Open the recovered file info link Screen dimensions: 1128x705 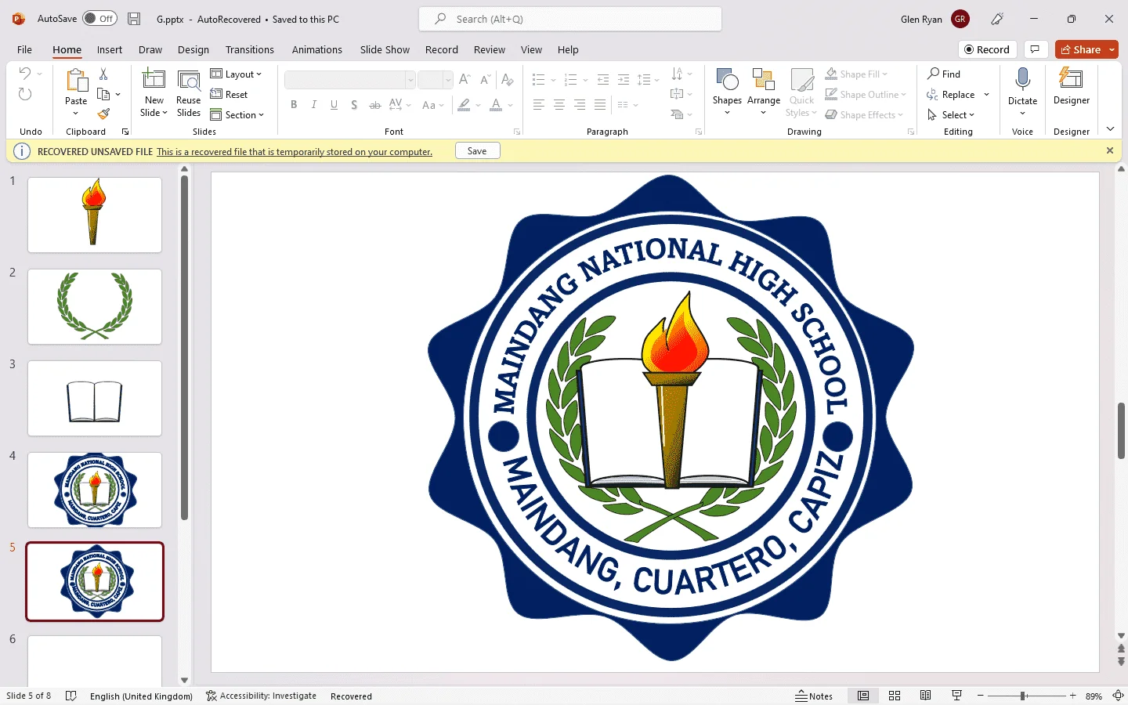295,152
